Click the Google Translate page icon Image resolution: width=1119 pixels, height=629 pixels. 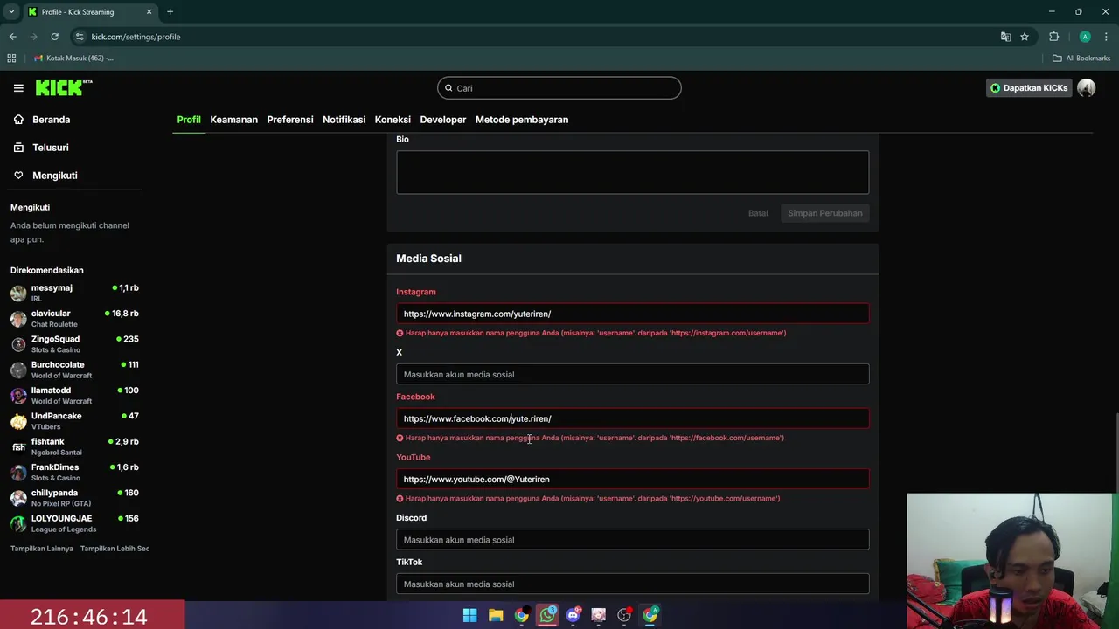coord(1005,37)
